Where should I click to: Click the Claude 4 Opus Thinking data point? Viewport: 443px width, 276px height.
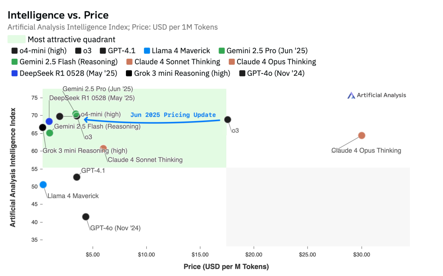click(x=362, y=135)
